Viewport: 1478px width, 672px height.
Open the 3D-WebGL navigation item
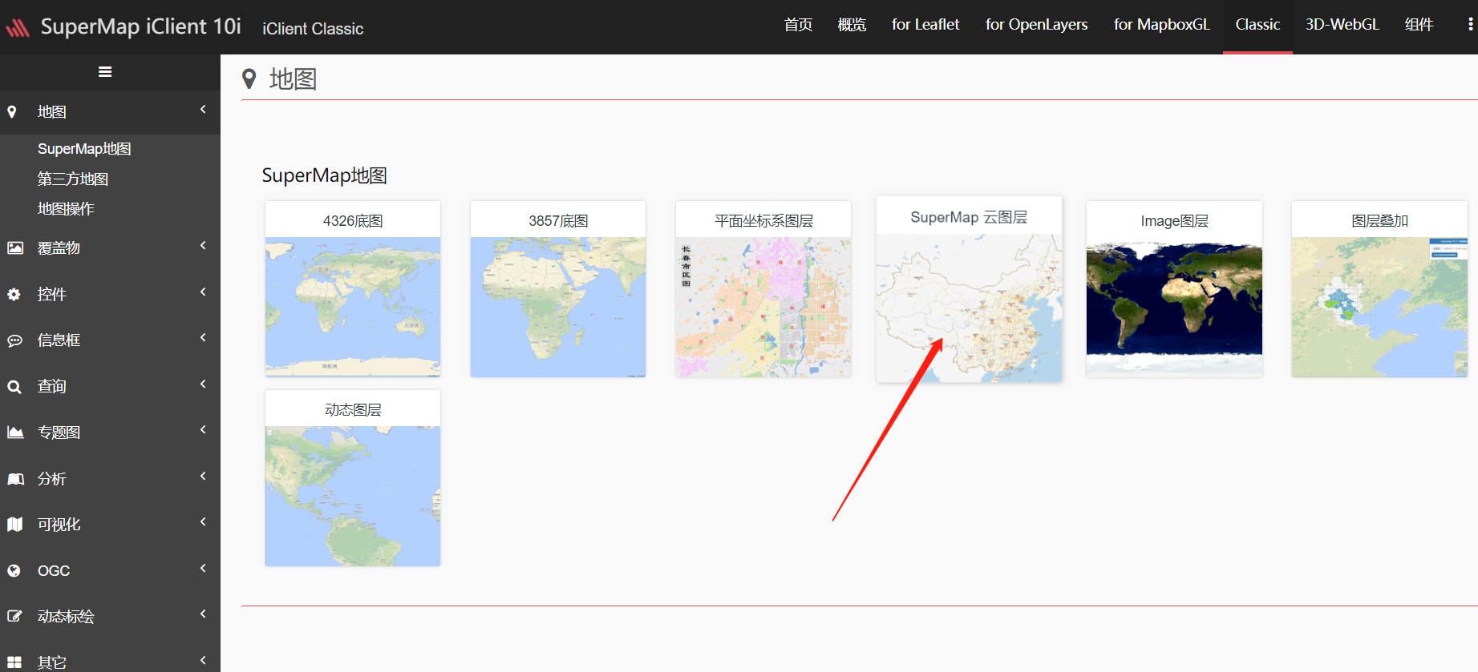click(1342, 25)
